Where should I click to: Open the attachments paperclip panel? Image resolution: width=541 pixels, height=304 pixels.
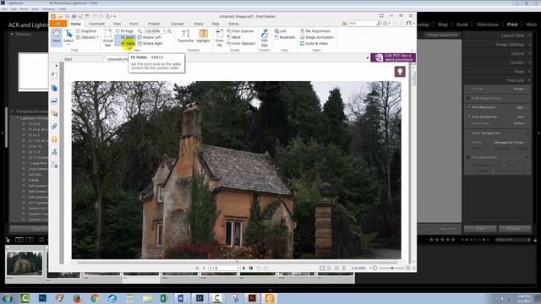tap(54, 127)
